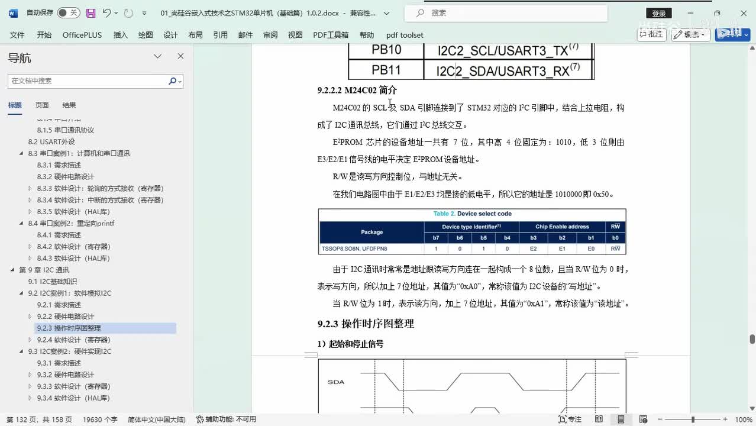Image resolution: width=756 pixels, height=426 pixels.
Task: Select heading 8.2 USART外设
Action: [51, 142]
